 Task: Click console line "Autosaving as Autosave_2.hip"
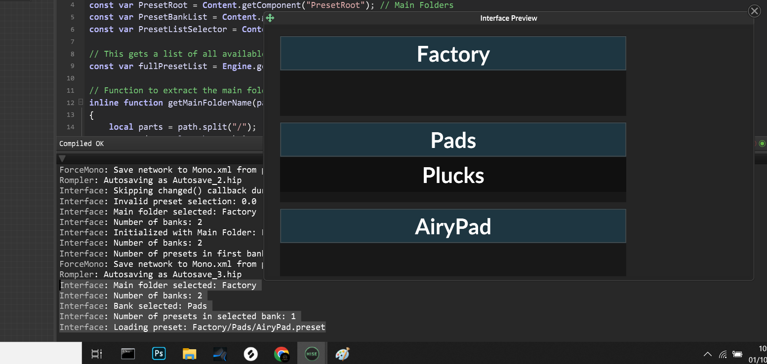pos(151,180)
